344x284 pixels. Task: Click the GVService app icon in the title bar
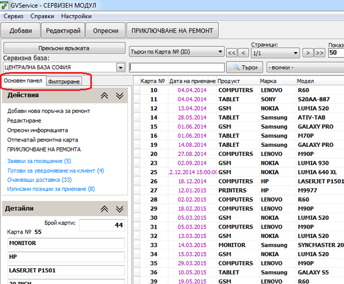coord(4,5)
